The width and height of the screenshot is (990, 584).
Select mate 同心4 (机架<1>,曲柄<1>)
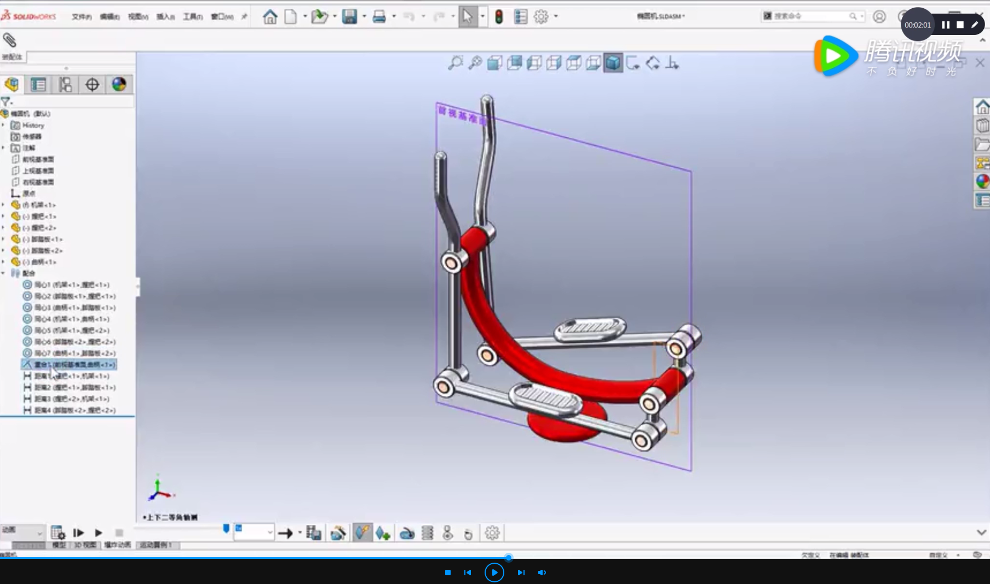[66, 319]
